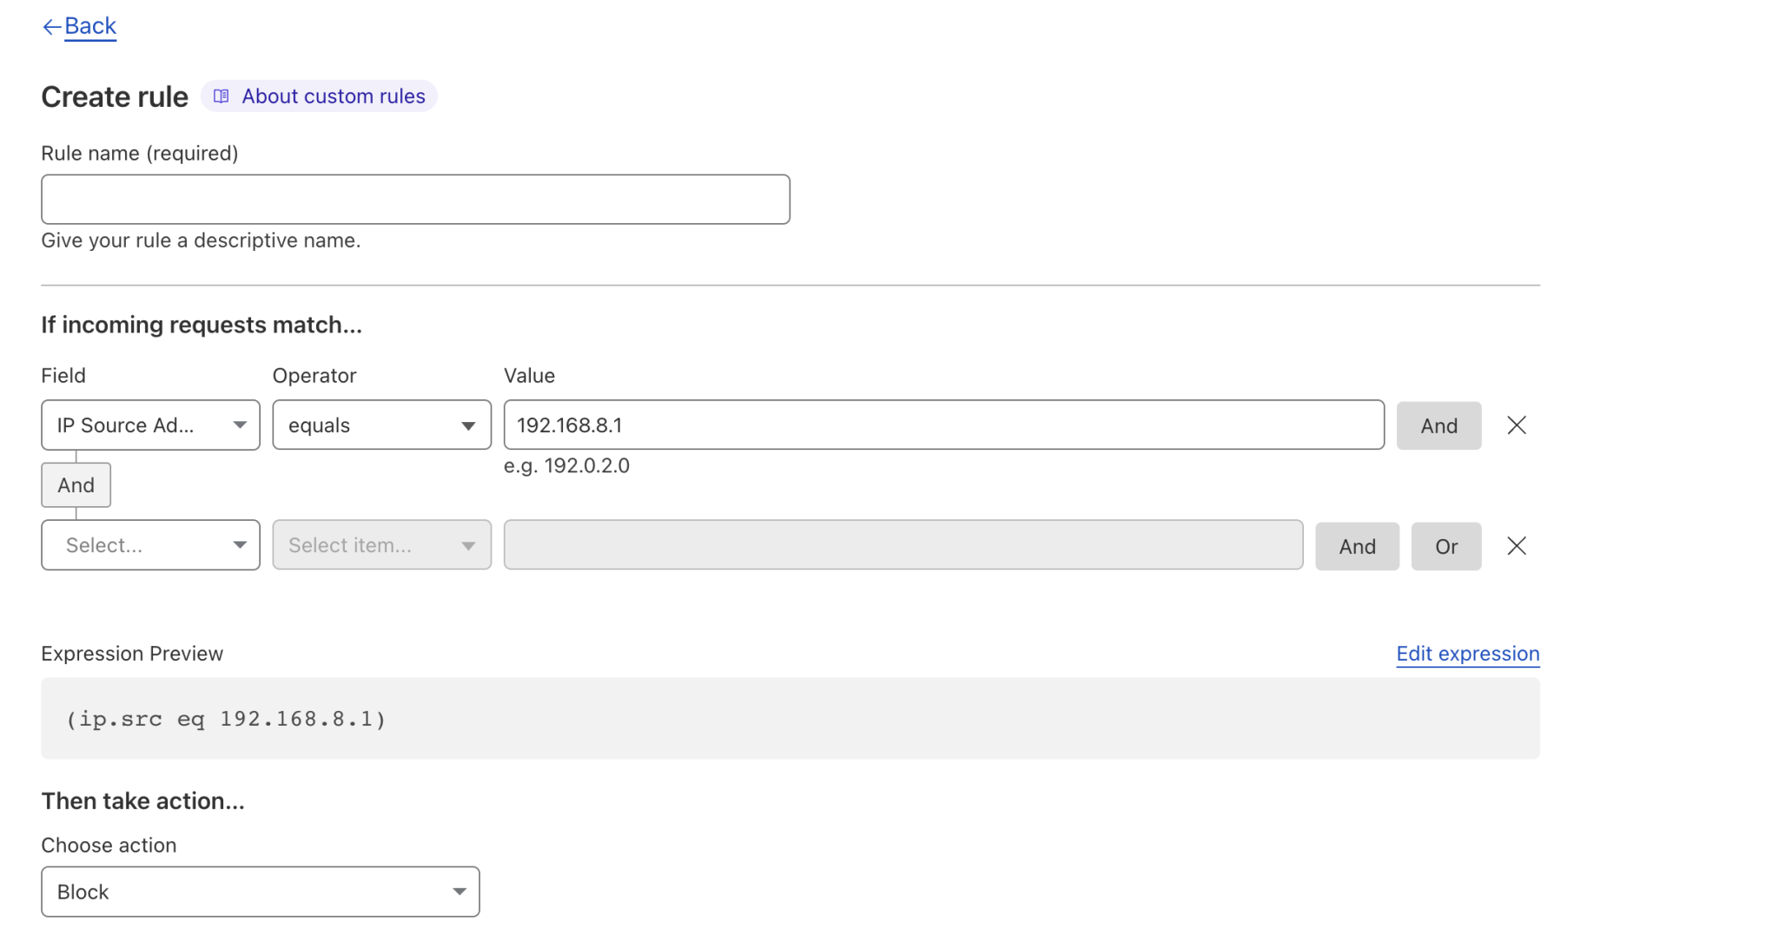Open the Edit expression link

1467,653
